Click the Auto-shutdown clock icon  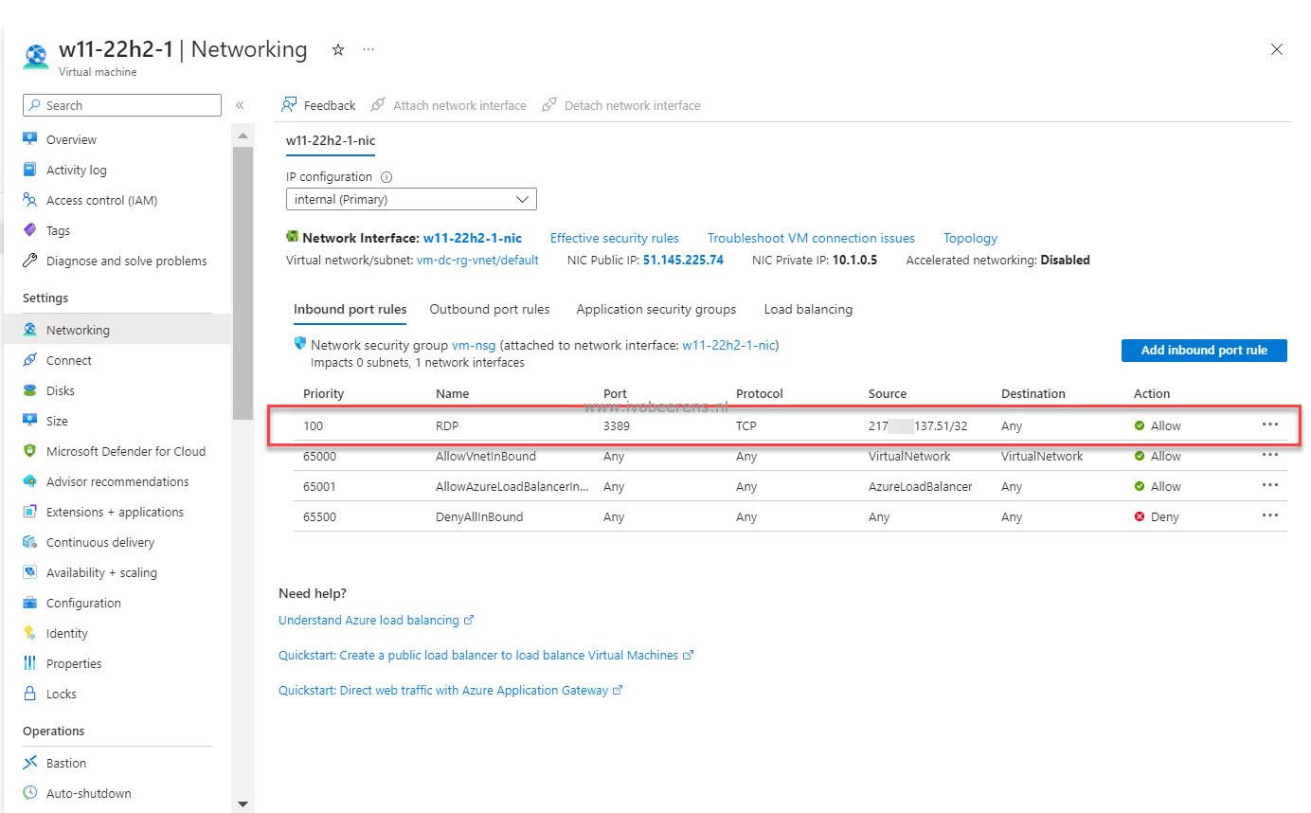(30, 793)
